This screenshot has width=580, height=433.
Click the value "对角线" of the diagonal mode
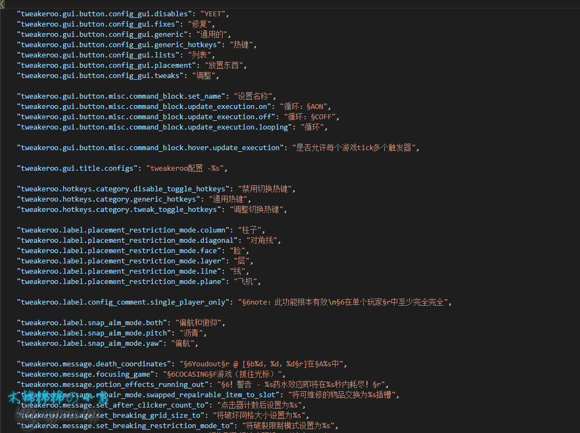click(x=262, y=241)
